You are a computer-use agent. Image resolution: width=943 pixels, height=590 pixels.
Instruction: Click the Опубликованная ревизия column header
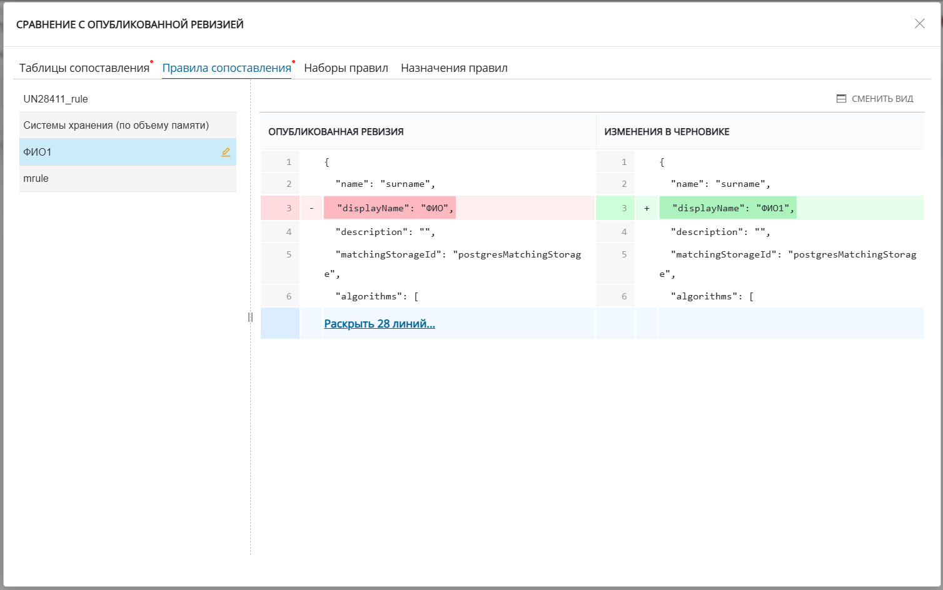pos(336,132)
